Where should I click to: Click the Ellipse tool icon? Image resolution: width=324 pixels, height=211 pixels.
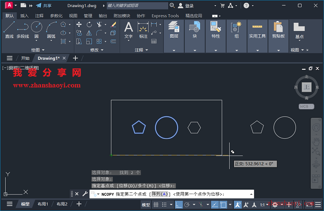(63, 33)
